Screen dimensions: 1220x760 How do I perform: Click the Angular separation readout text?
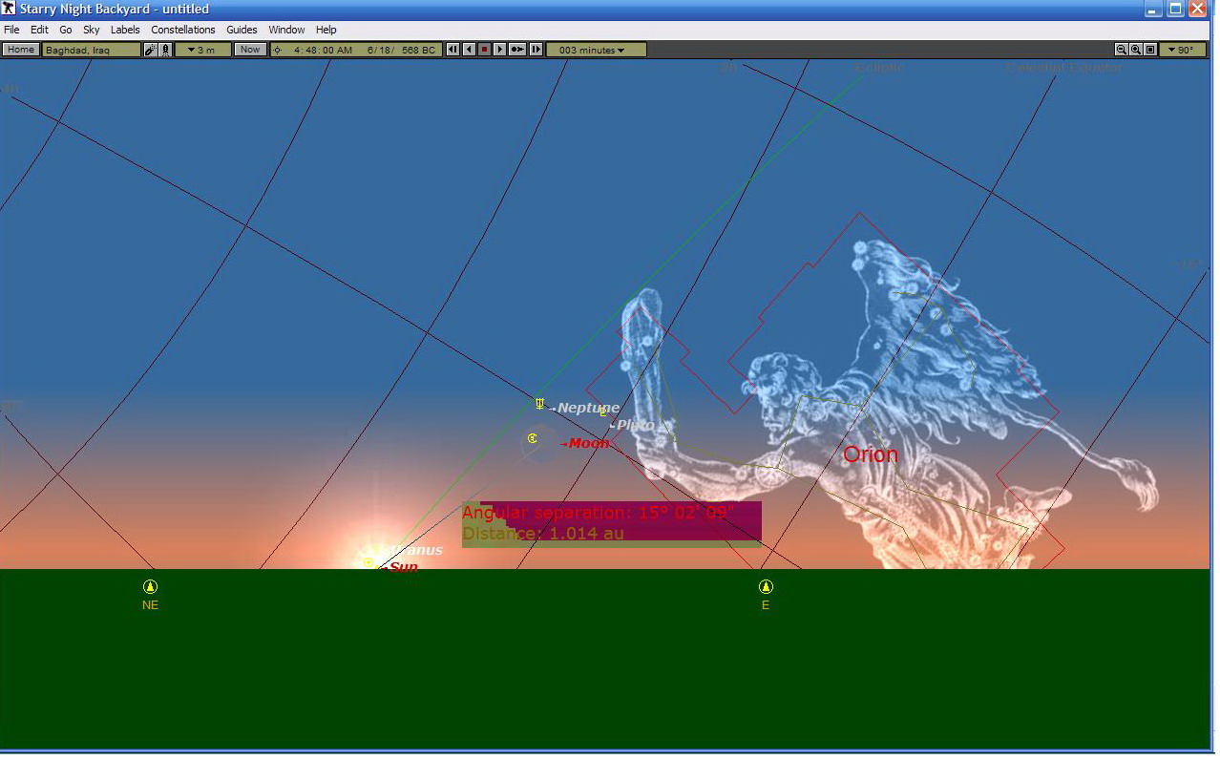(599, 513)
